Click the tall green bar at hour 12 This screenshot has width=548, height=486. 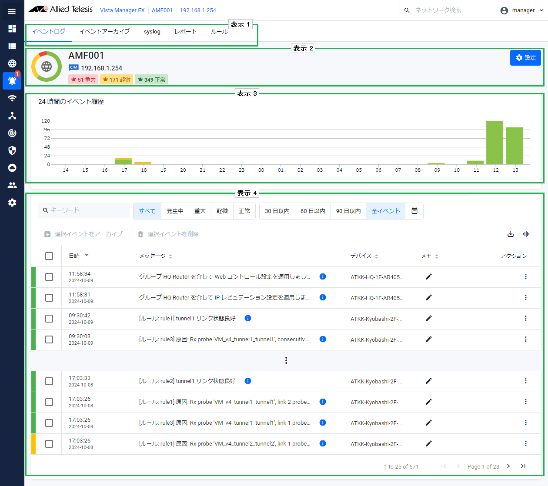click(495, 143)
